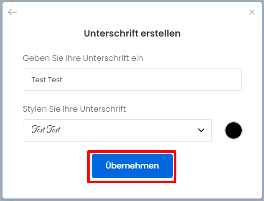Click the Übernehmen button

(132, 166)
